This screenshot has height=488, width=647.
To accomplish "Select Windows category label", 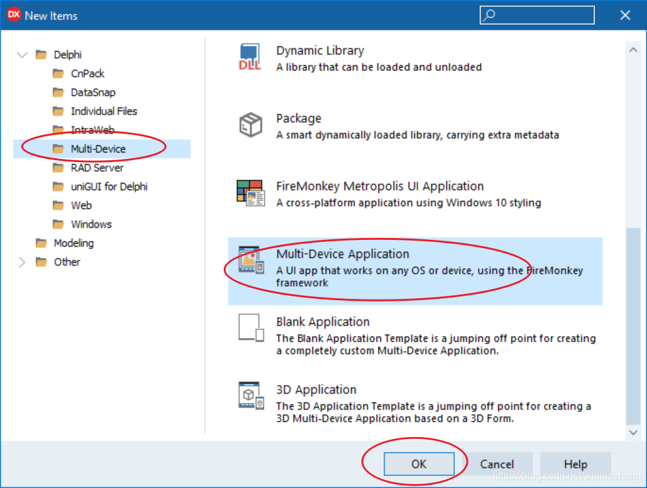I will click(x=91, y=224).
